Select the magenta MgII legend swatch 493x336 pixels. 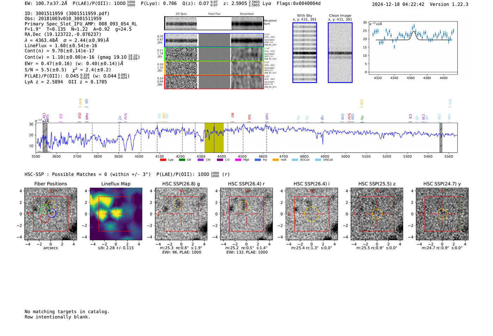pos(238,160)
